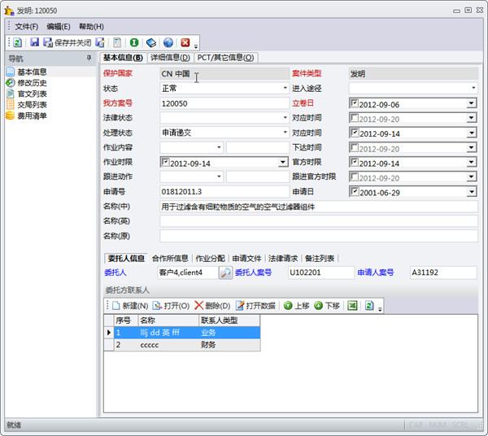Click 下移 to move the contact down
488x436 pixels.
(327, 306)
